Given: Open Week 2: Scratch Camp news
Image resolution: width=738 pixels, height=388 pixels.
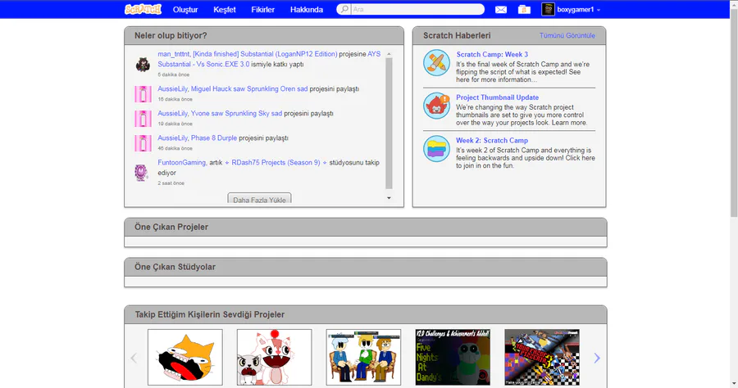Looking at the screenshot, I should click(492, 141).
